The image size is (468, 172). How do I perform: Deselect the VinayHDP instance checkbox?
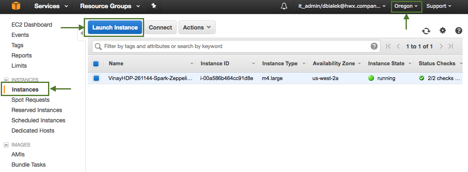click(96, 78)
